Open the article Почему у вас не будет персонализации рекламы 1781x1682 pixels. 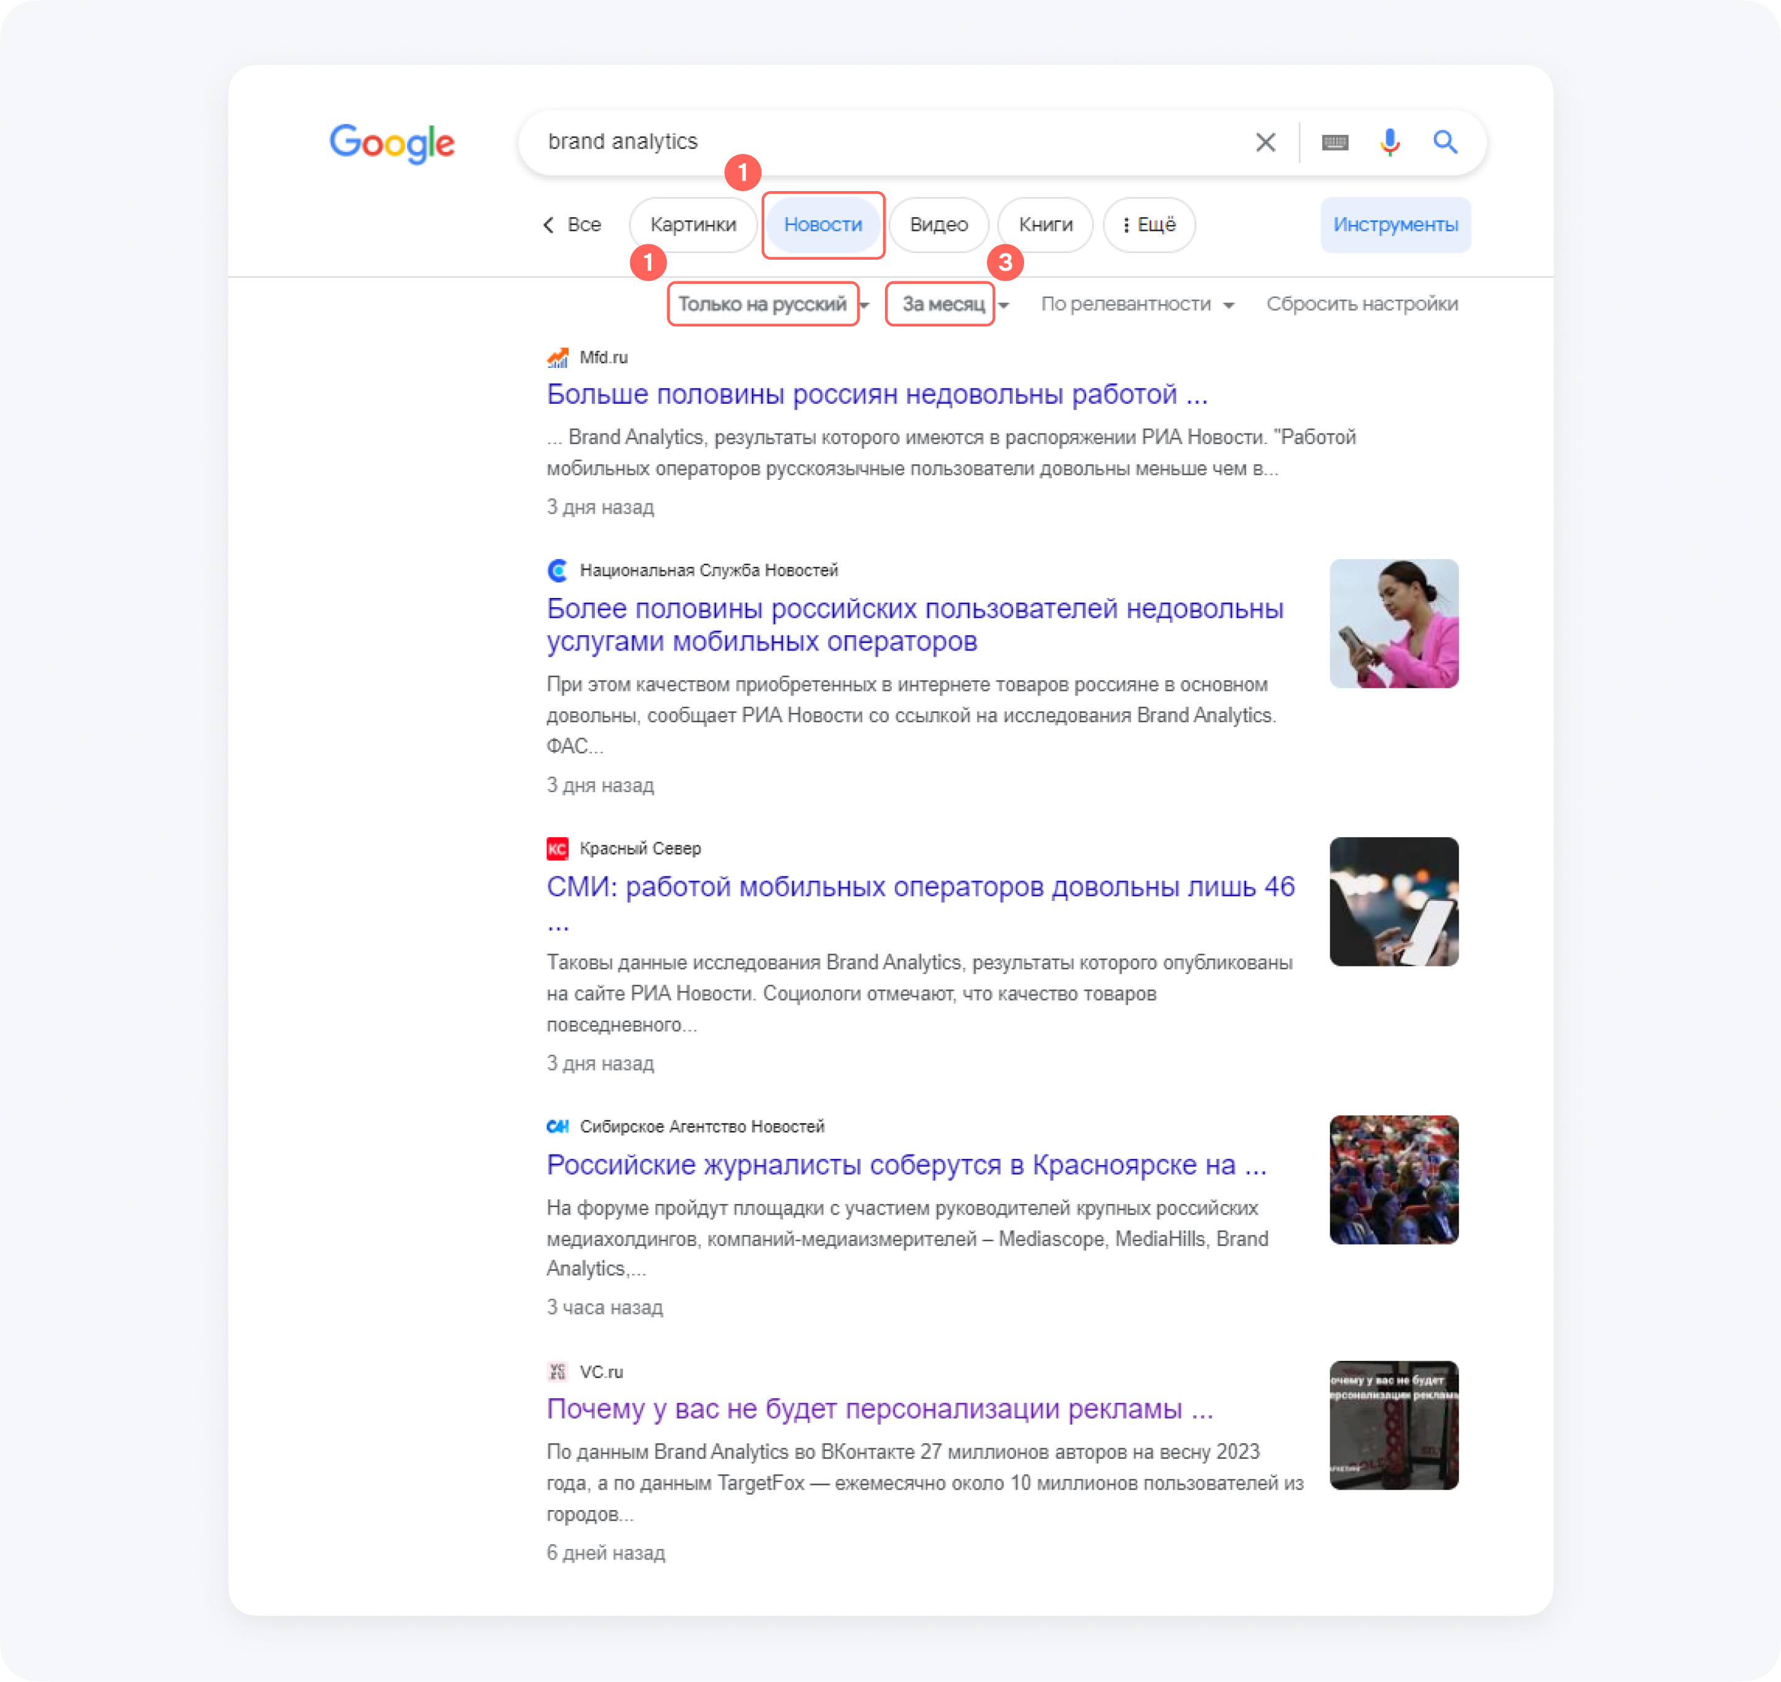coord(880,1409)
